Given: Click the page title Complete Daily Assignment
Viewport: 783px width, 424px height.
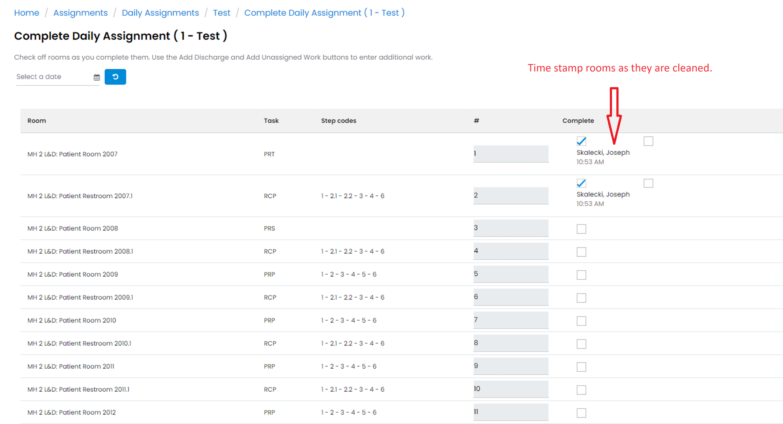Looking at the screenshot, I should click(120, 36).
